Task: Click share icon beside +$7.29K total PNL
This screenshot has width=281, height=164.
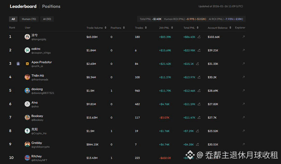Action: [x=198, y=131]
